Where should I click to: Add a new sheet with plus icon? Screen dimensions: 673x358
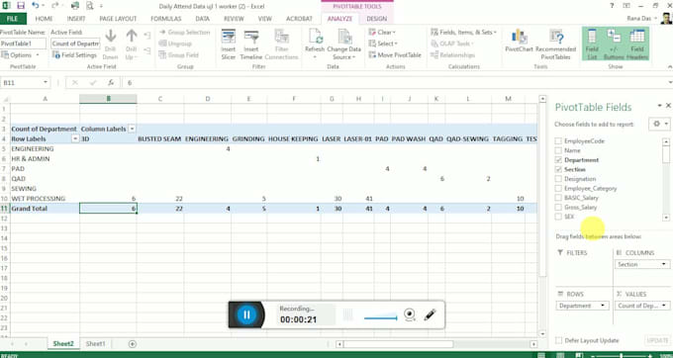(133, 344)
